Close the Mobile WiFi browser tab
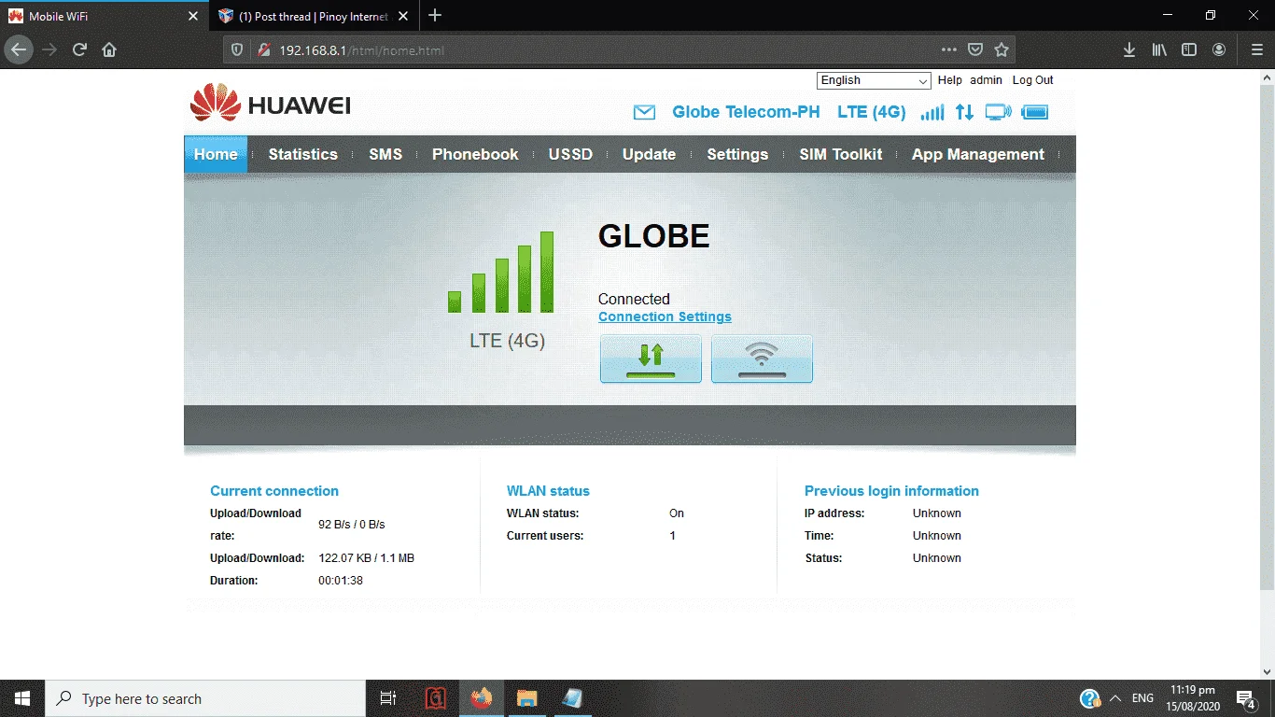Viewport: 1275px width, 717px height. (x=193, y=16)
